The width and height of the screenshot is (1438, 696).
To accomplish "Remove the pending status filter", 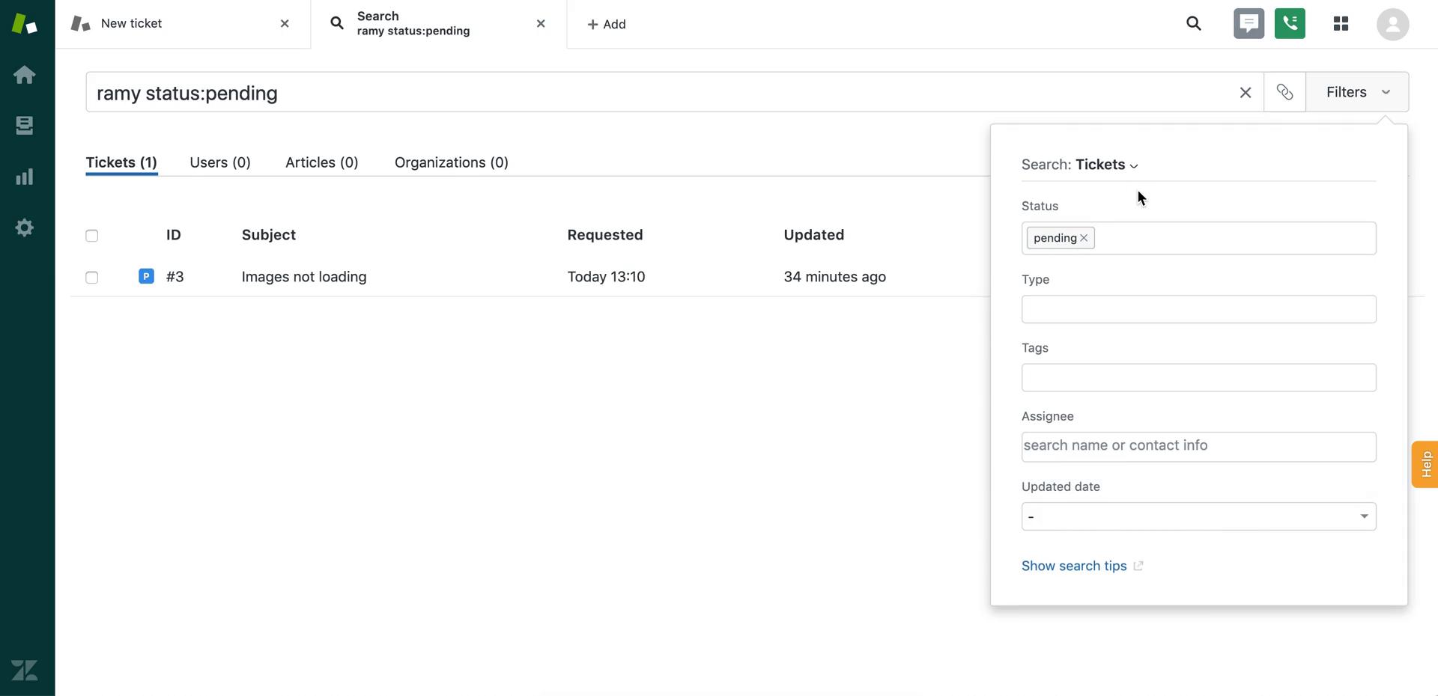I will [x=1084, y=238].
